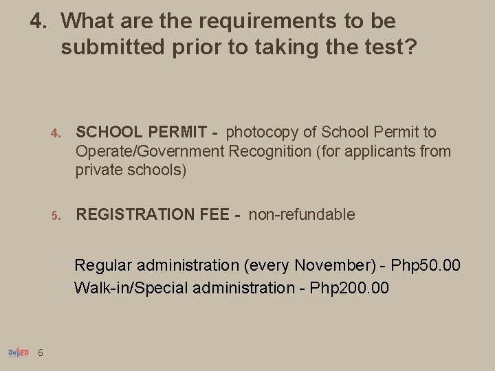
Task: Click the 'Walk-in/Special administration' text
Action: click(184, 288)
